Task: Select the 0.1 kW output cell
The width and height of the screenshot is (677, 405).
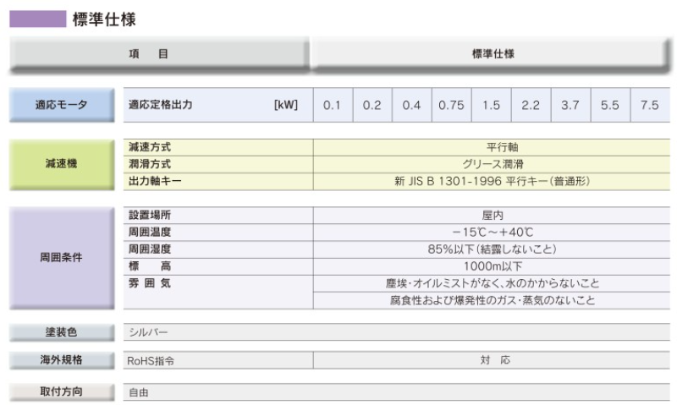Action: click(332, 106)
